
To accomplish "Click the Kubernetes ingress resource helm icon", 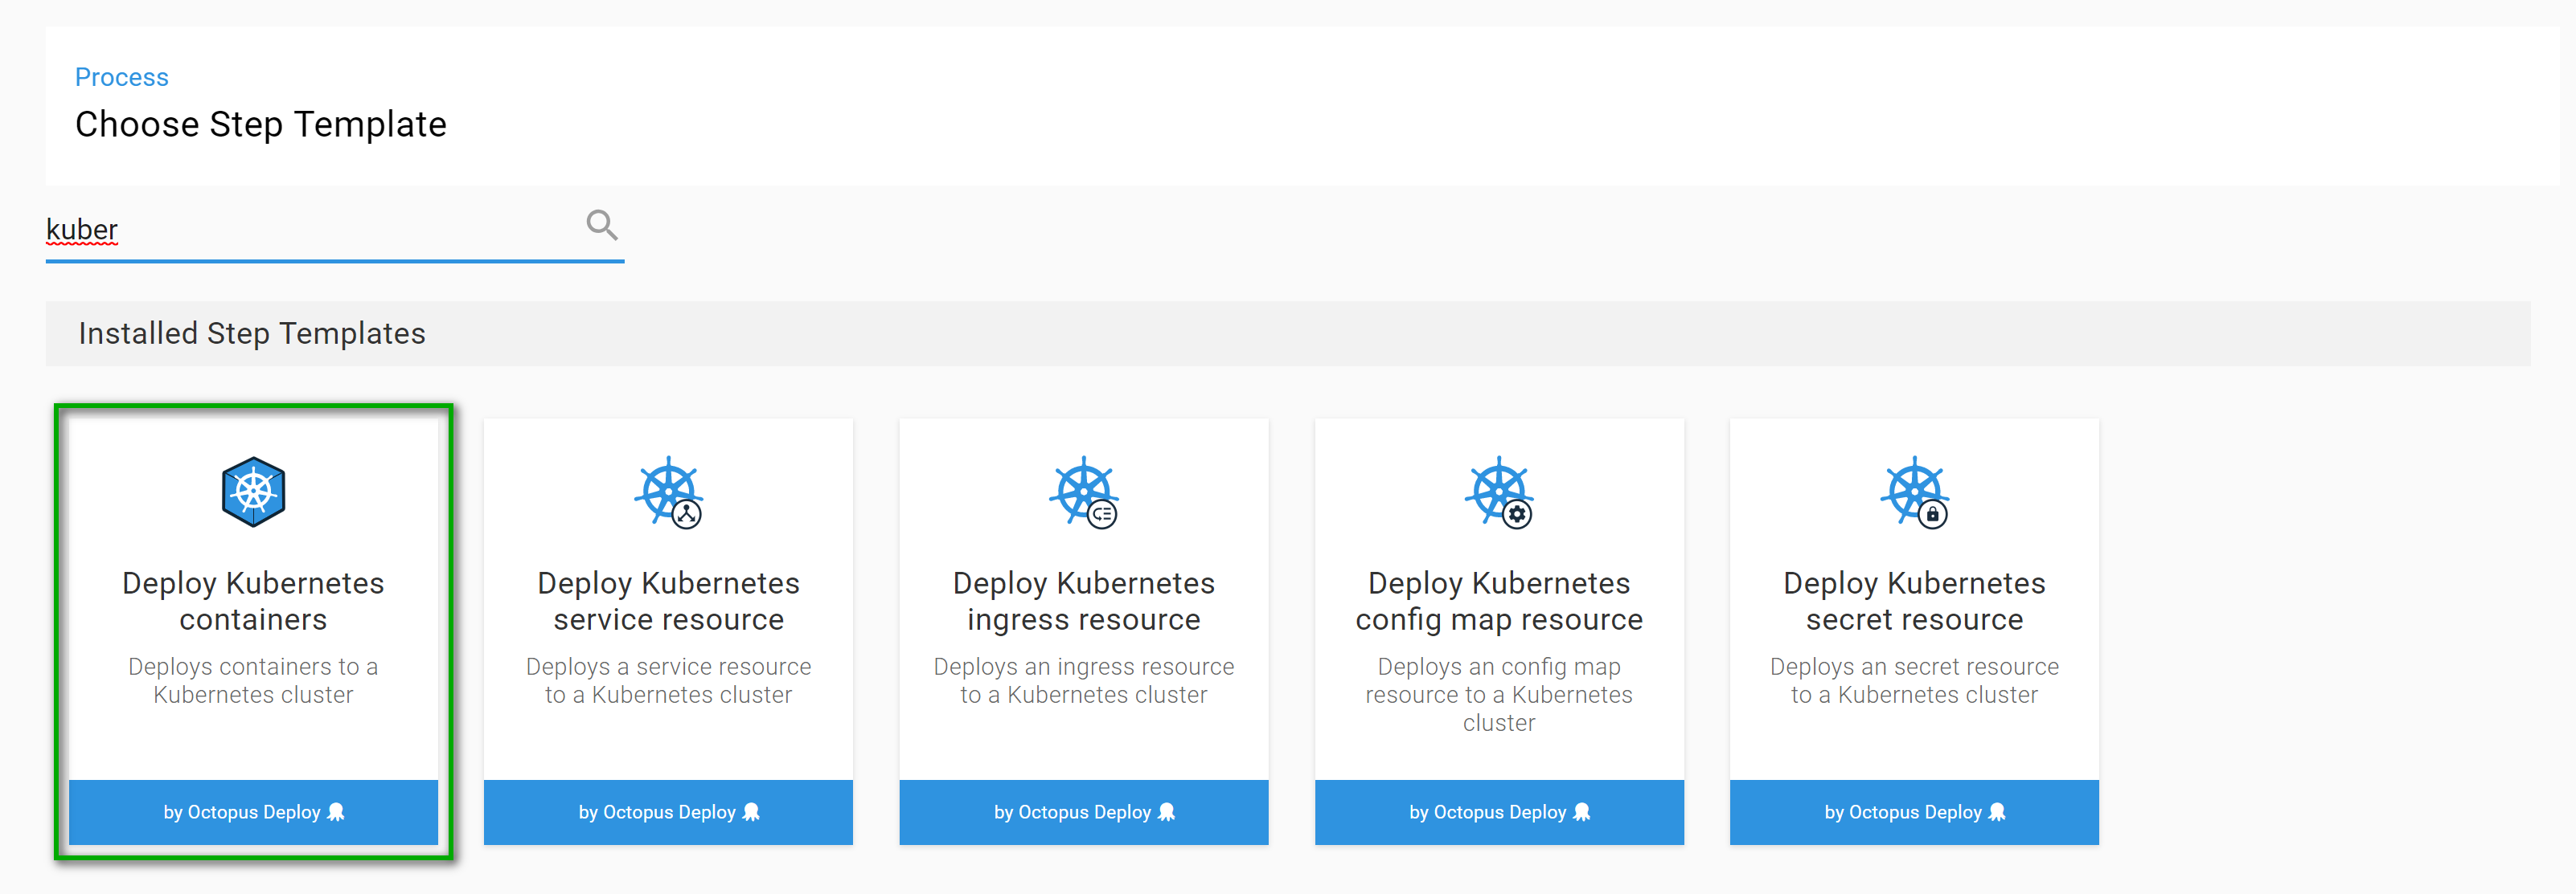I will (x=1083, y=492).
